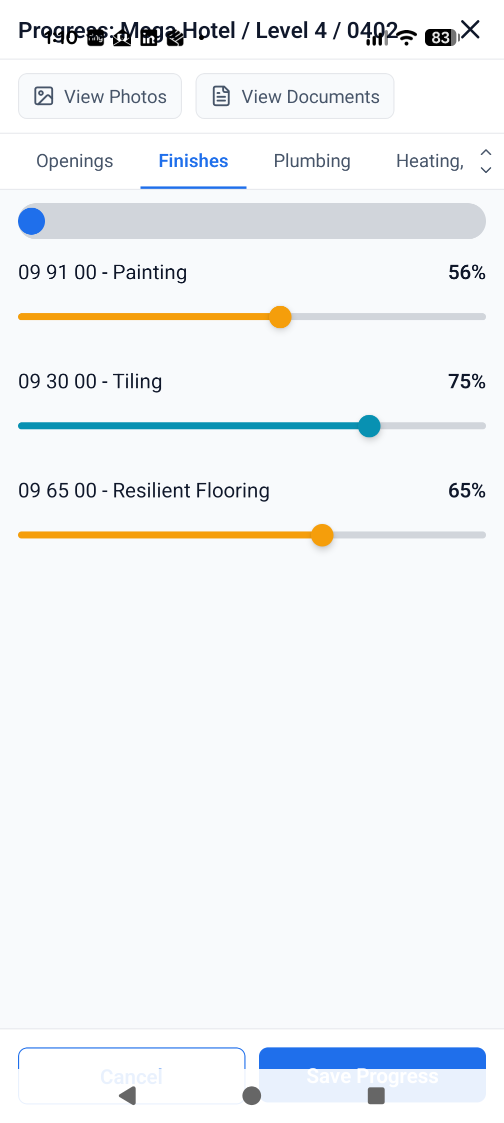
Task: Expand tab list with down chevron
Action: tap(485, 170)
